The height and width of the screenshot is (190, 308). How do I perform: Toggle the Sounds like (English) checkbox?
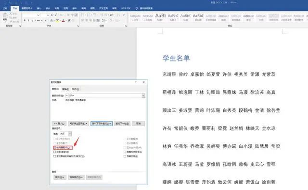[x=54, y=152]
